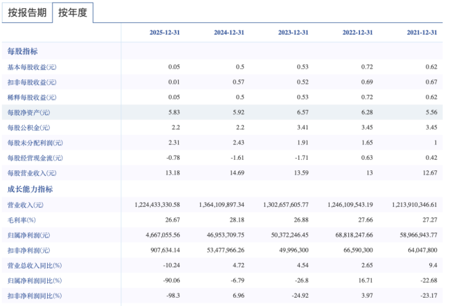This screenshot has height=306, width=450.
Task: Select the 2021 revenue value 1,213,910,346.61
Action: [x=415, y=205]
